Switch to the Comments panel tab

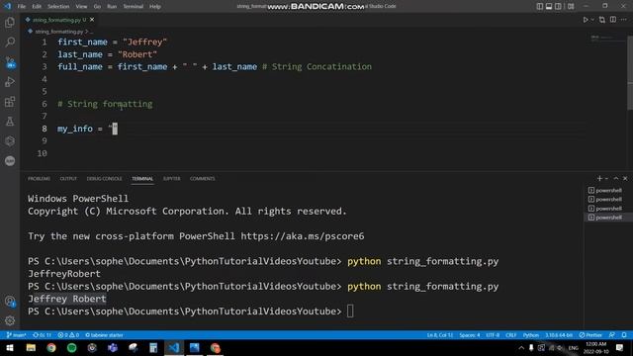pos(202,178)
